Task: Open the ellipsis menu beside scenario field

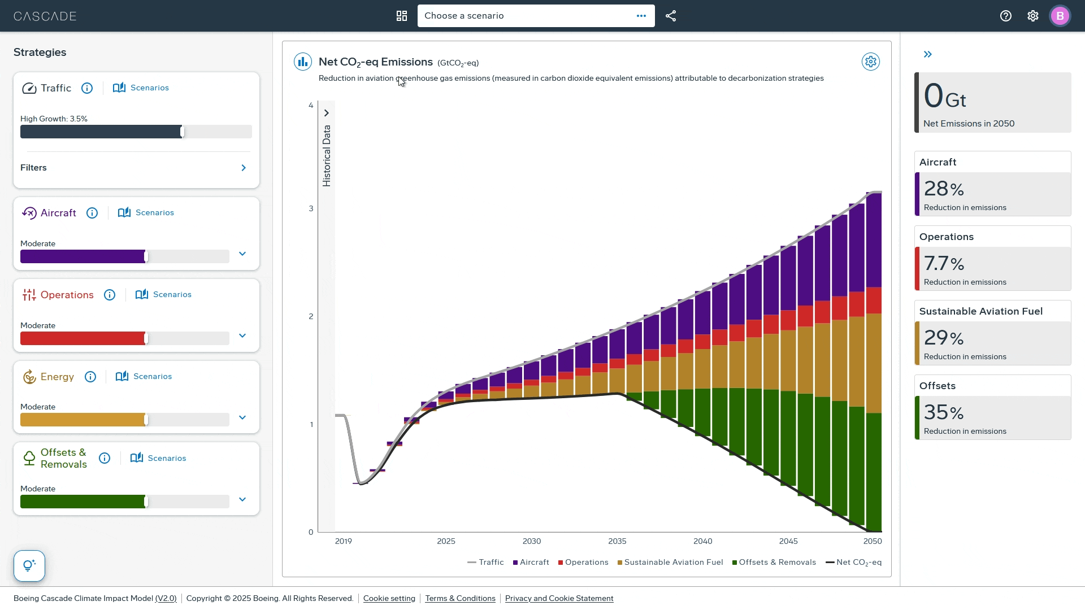Action: pyautogui.click(x=641, y=16)
